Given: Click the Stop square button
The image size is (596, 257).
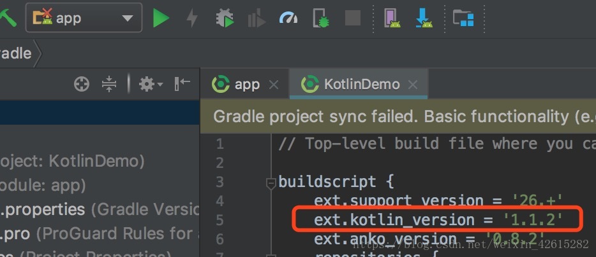Looking at the screenshot, I should click(x=353, y=18).
